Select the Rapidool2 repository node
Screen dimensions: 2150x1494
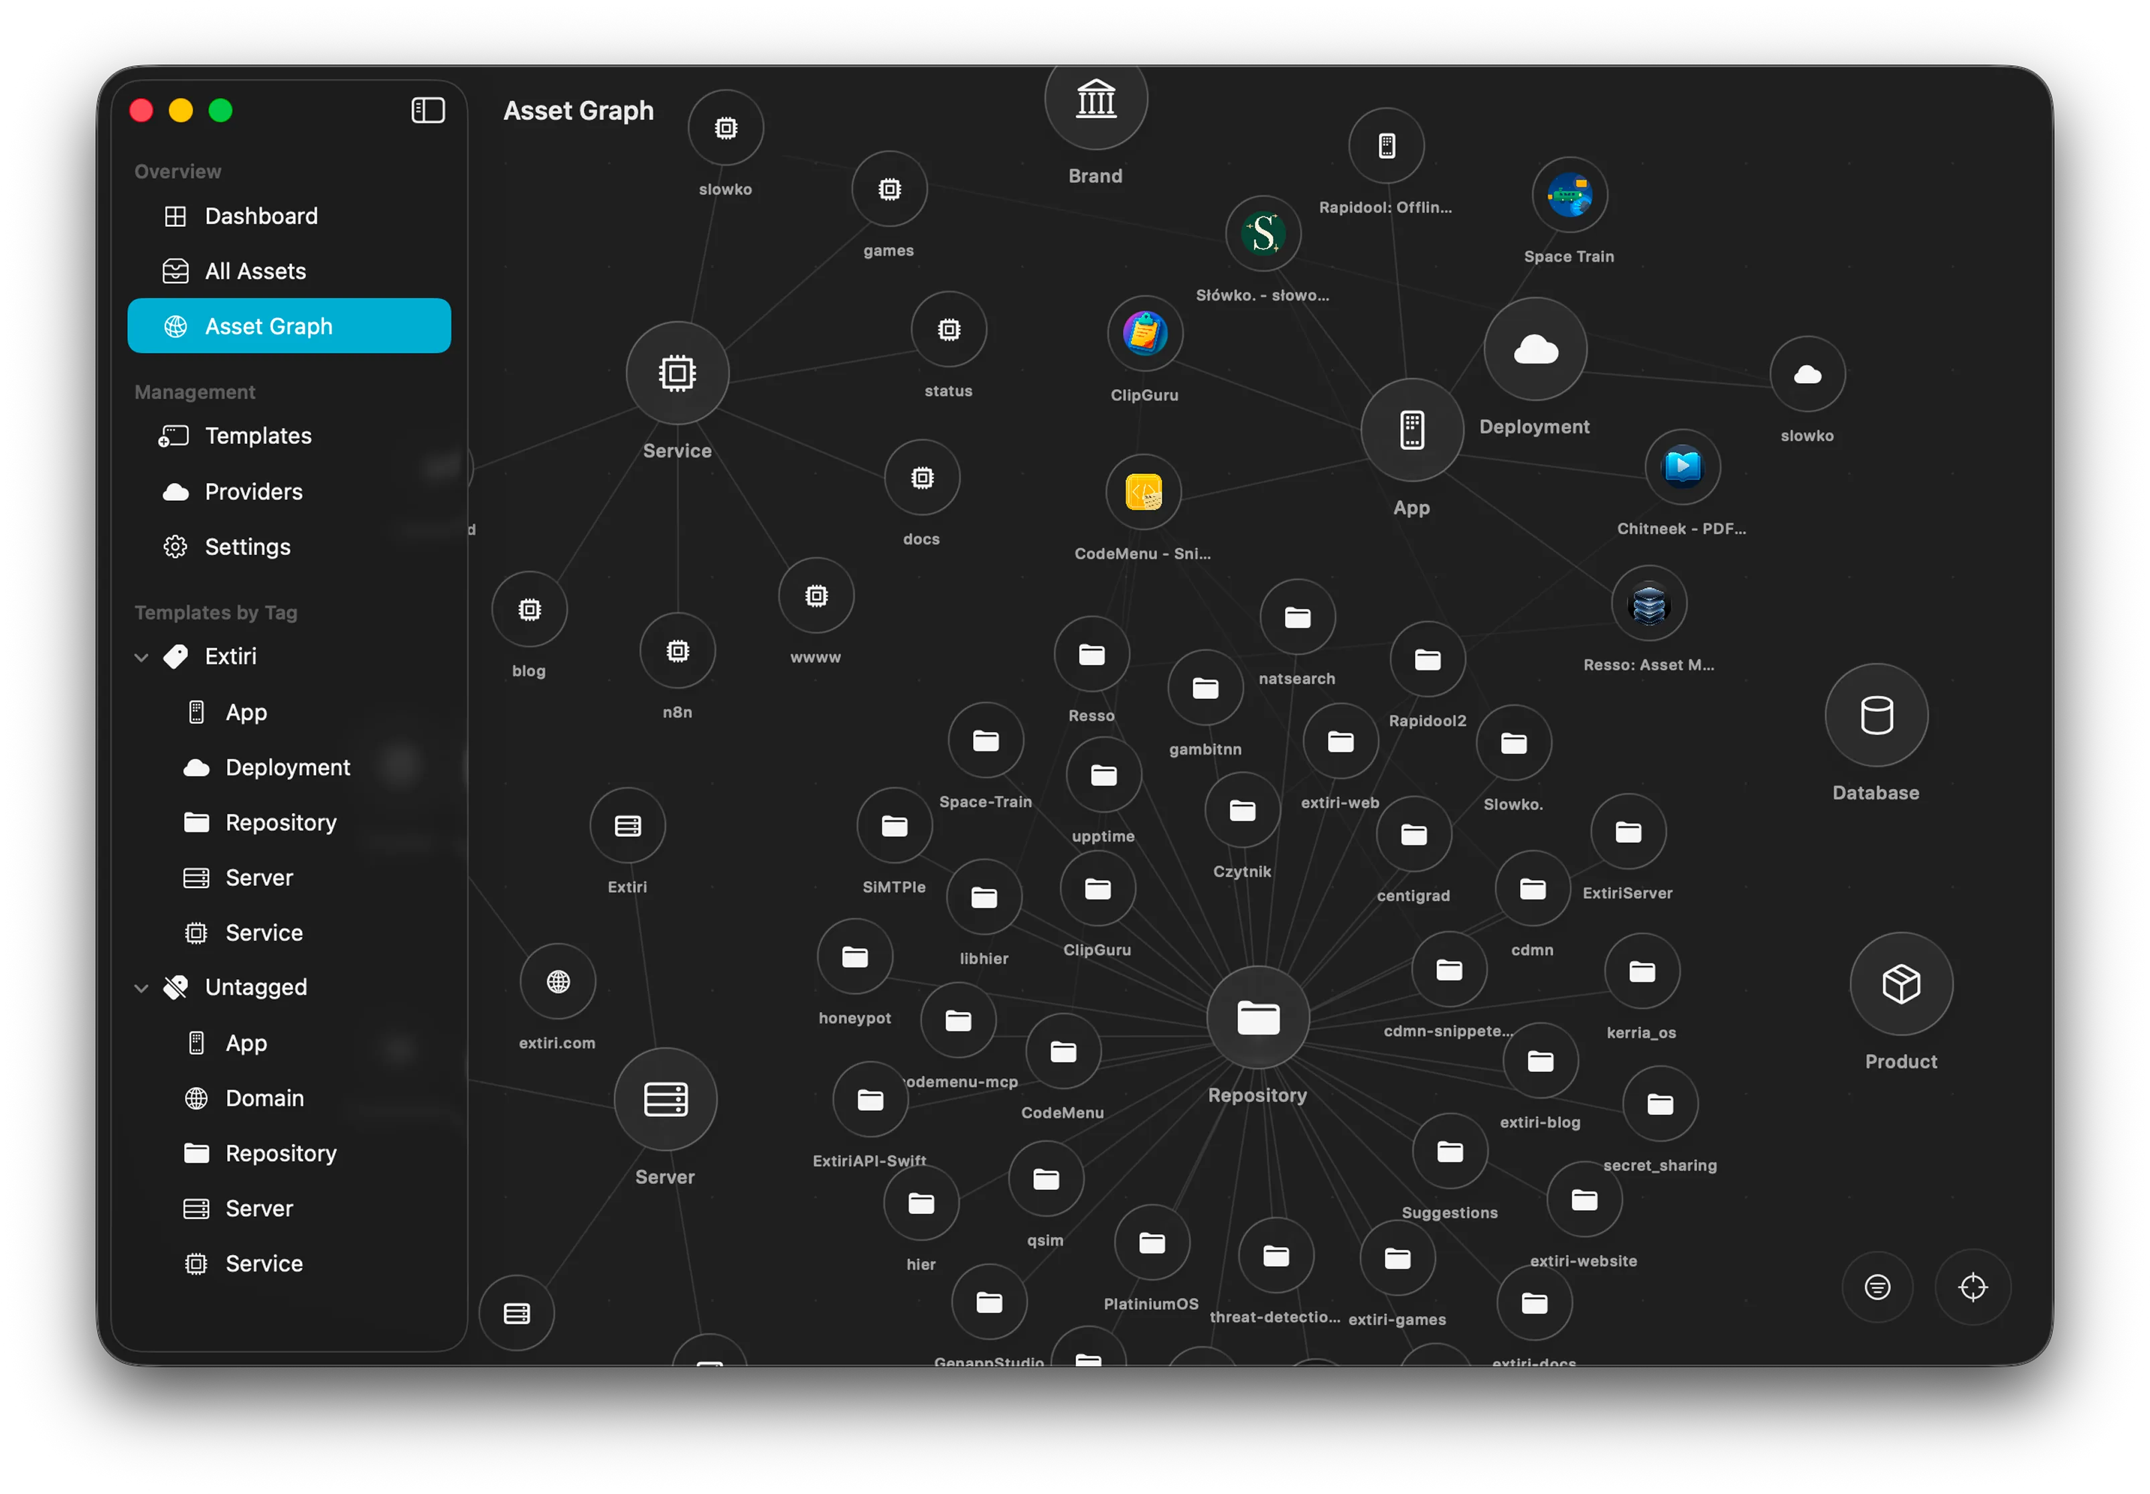point(1428,660)
